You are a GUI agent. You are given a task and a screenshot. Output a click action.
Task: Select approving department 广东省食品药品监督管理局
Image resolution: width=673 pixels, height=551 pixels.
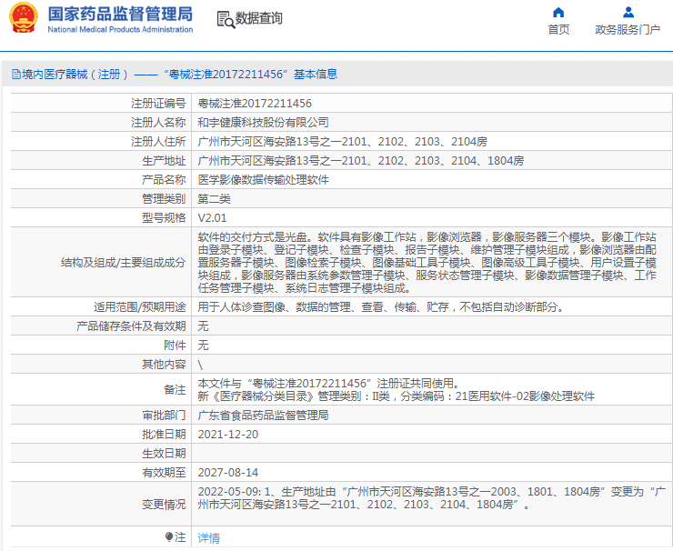click(263, 415)
